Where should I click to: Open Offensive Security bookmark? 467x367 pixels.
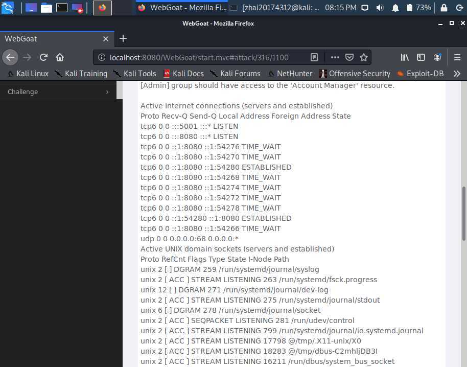point(355,74)
